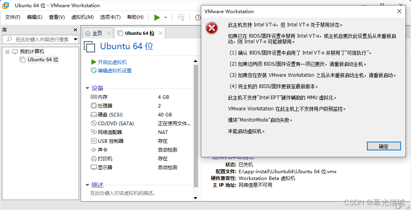Close the Ubuntu 64 位 tab

(x=161, y=33)
